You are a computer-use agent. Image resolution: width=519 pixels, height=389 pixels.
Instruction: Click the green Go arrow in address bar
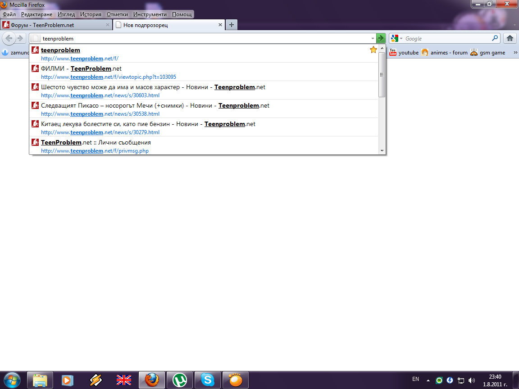pyautogui.click(x=381, y=38)
